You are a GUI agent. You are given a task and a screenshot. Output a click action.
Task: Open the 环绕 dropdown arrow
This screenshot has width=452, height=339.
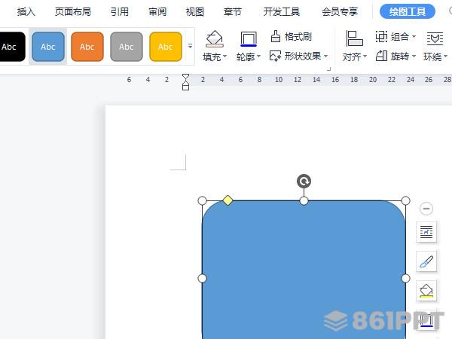pyautogui.click(x=445, y=56)
